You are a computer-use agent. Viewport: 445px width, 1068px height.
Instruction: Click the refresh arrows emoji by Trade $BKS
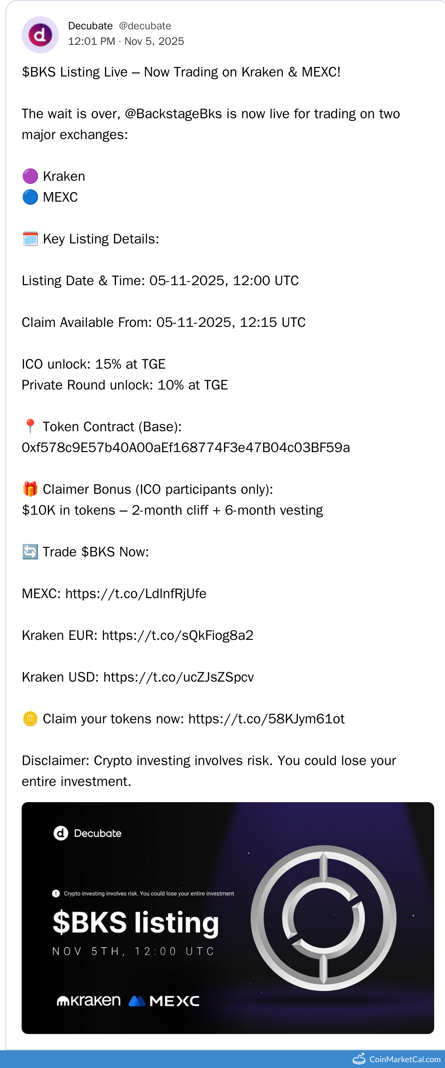(30, 552)
